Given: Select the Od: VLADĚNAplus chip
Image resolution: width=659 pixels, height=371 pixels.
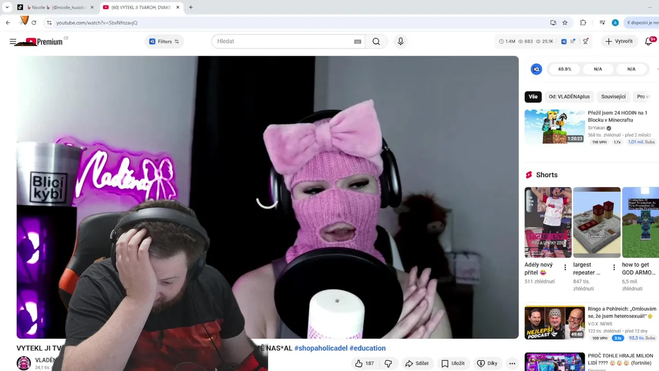Looking at the screenshot, I should click(569, 97).
